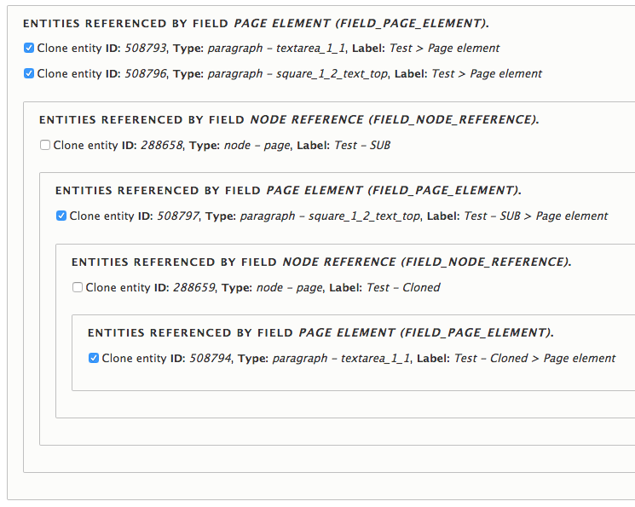Toggle the clone checkbox for entity 508797
The image size is (635, 507).
[x=61, y=216]
